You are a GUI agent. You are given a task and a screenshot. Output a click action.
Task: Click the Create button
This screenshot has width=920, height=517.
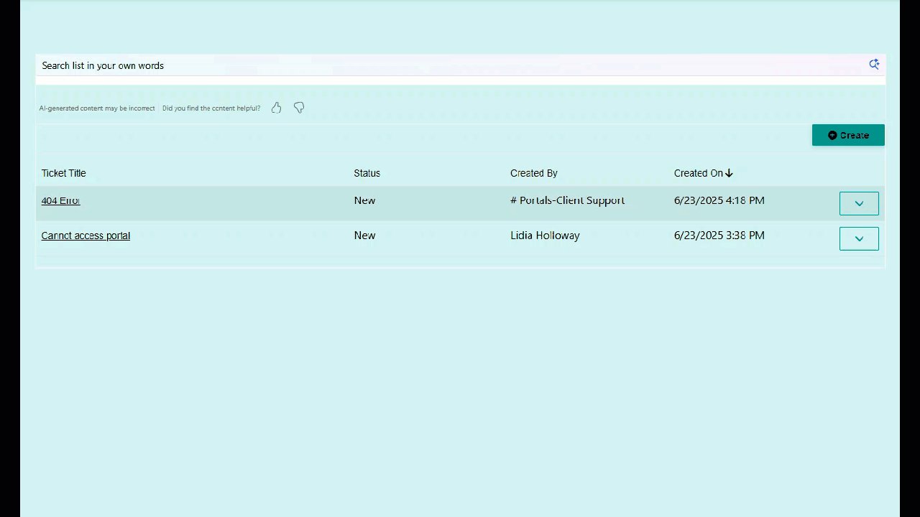click(848, 135)
